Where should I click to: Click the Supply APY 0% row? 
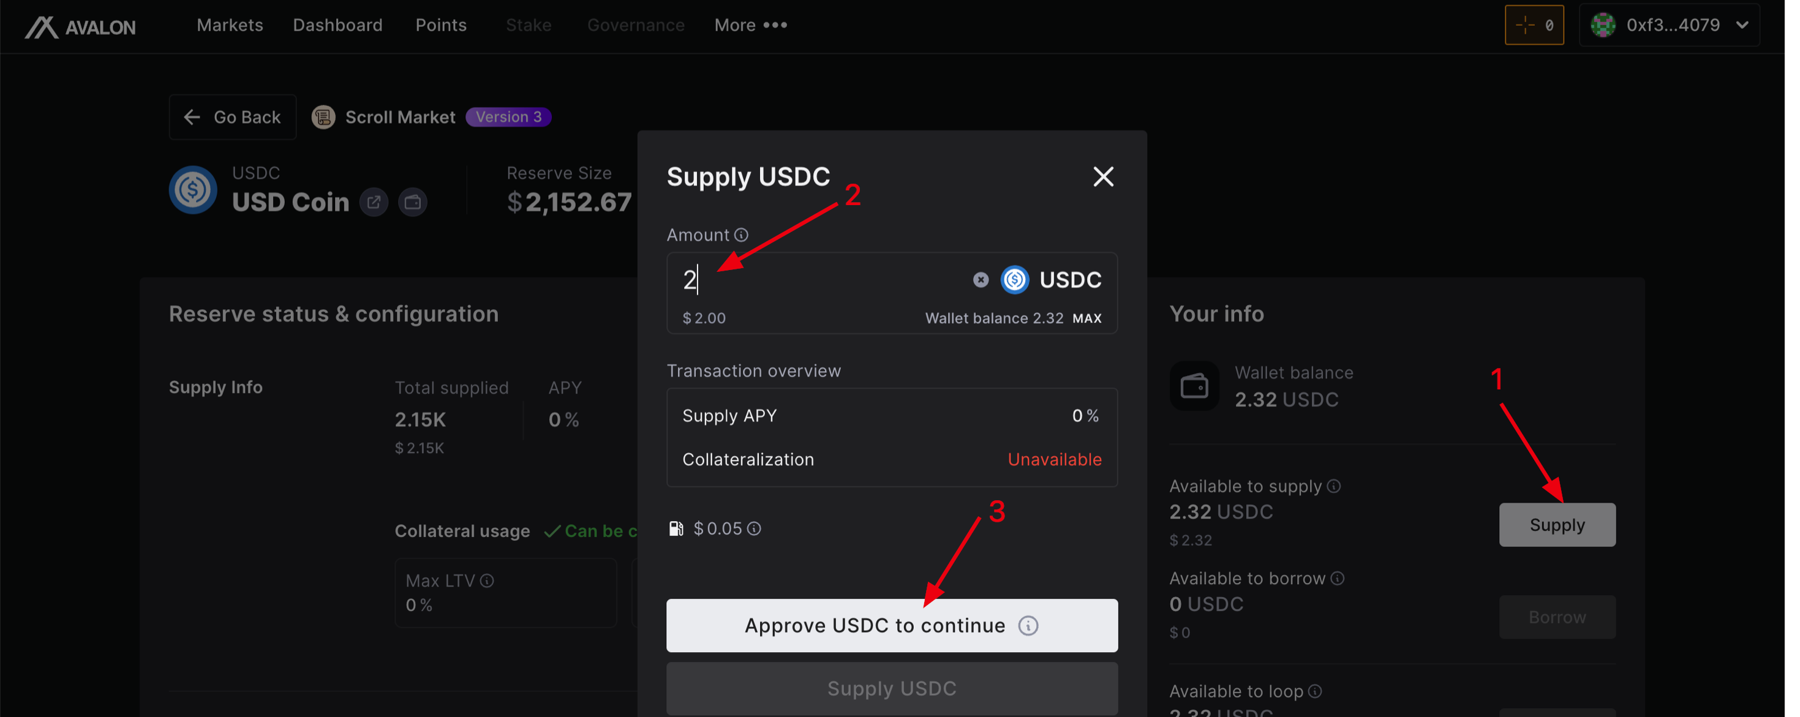(x=892, y=416)
